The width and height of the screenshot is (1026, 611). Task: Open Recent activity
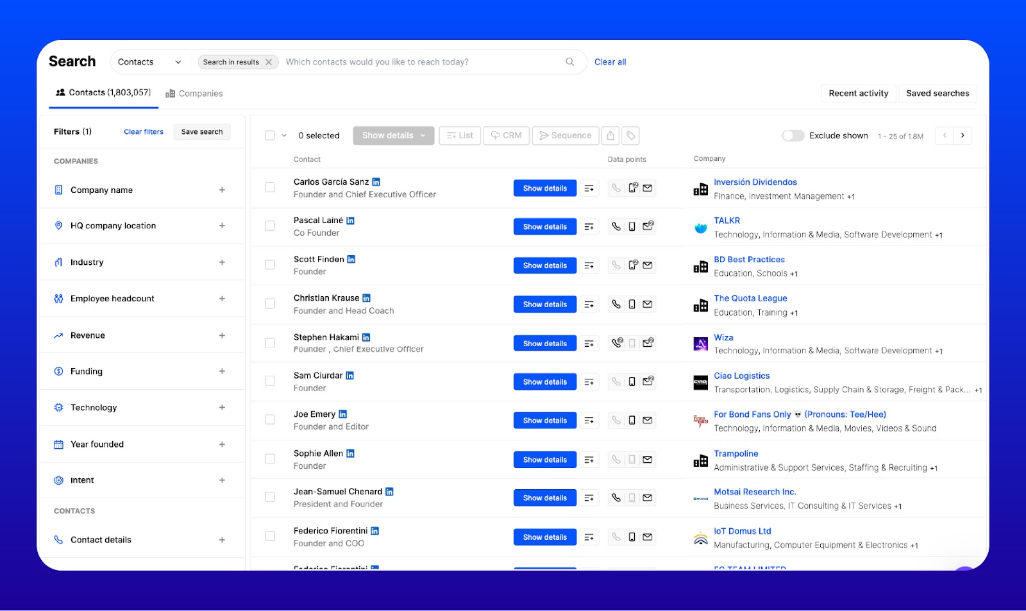click(859, 94)
